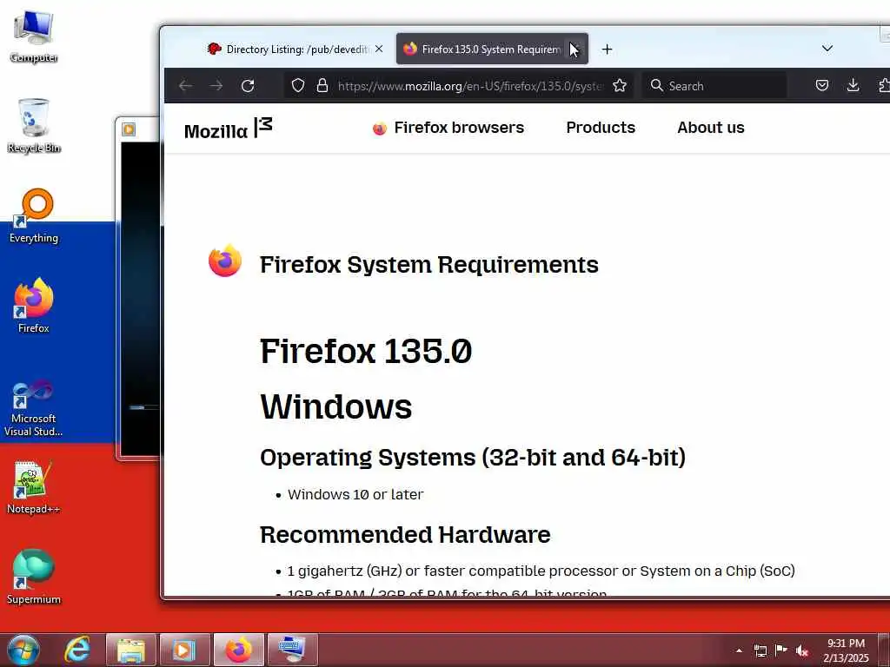Open the network status tray icon
This screenshot has height=667, width=890.
point(760,650)
